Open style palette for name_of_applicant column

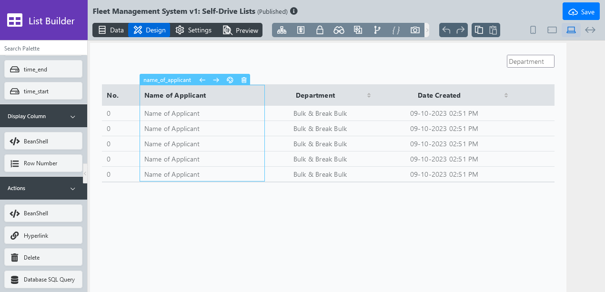(230, 80)
